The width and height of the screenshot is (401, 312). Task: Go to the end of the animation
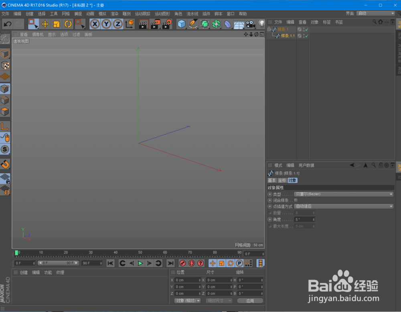pos(170,263)
